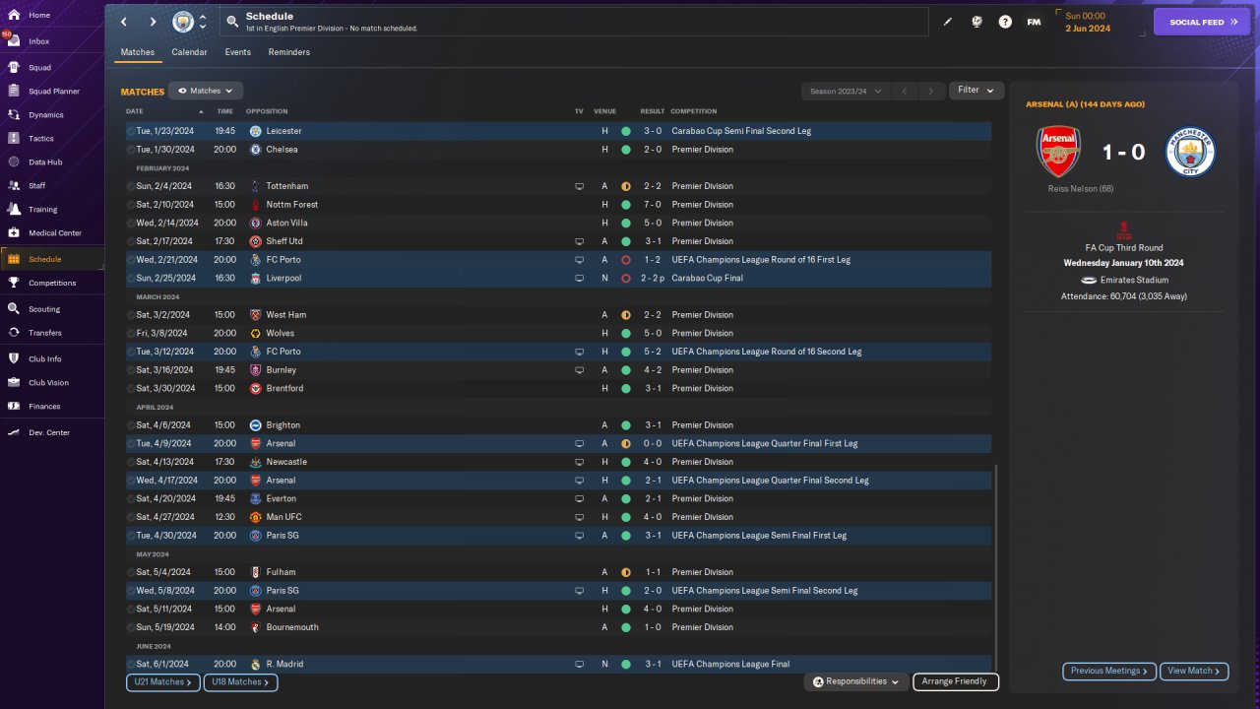The height and width of the screenshot is (709, 1260).
Task: Open Squad Planner sidebar icon
Action: (x=14, y=92)
